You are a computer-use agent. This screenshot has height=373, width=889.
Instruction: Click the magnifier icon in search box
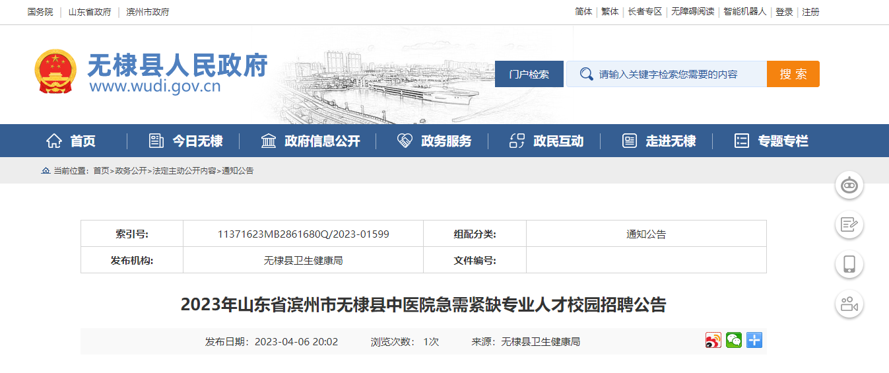(586, 74)
